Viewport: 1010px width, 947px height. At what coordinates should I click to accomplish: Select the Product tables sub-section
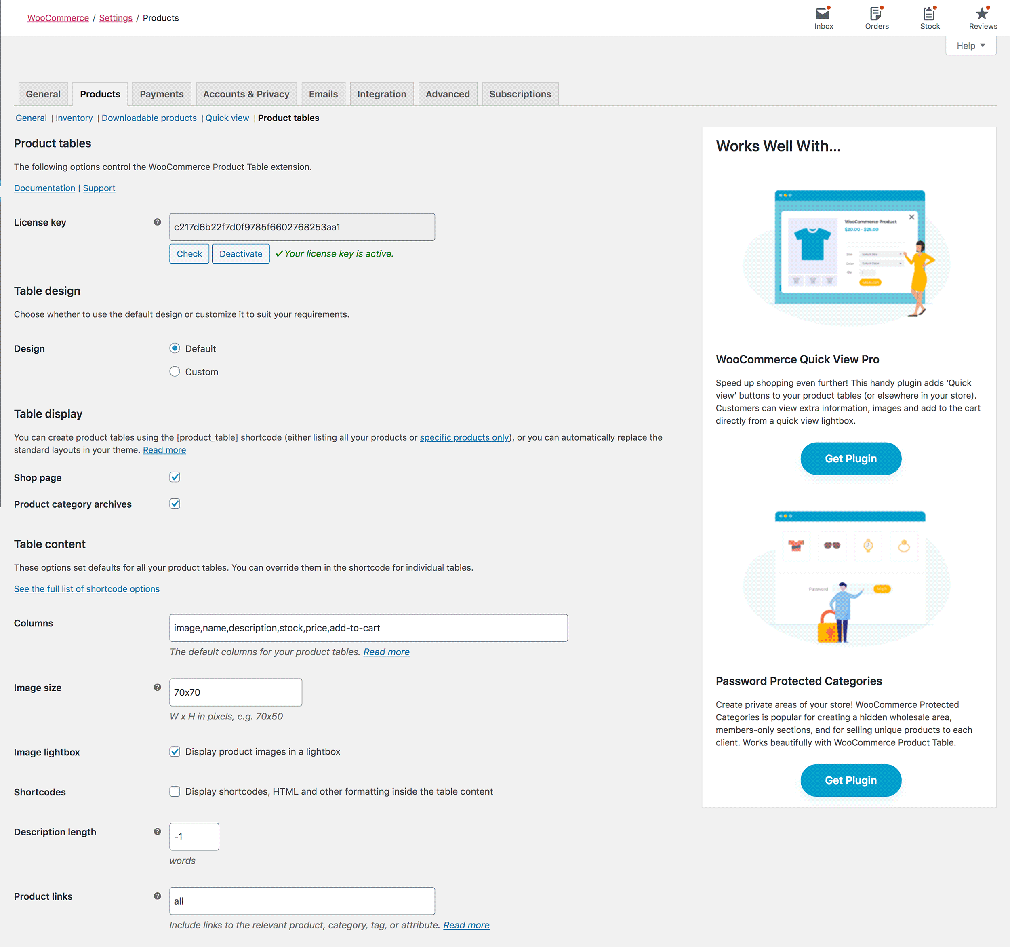(288, 118)
